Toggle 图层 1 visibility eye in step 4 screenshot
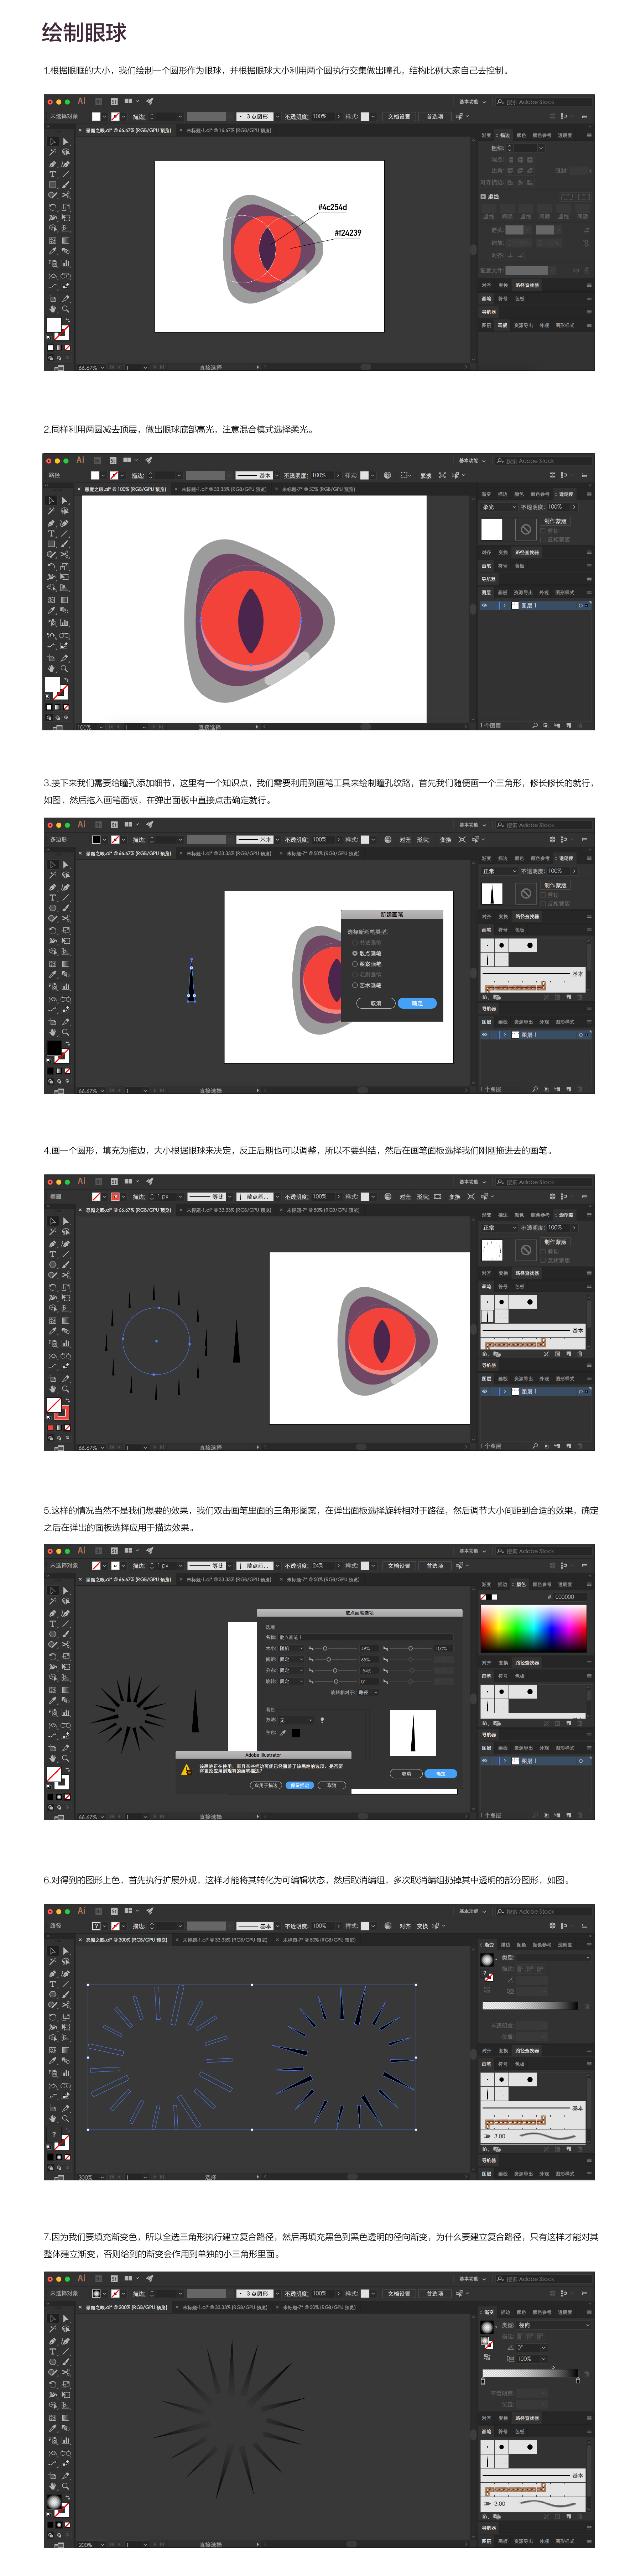This screenshot has height=2576, width=641. 485,1391
